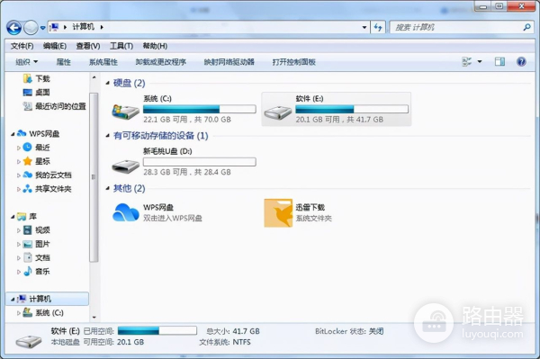
Task: Click the Back navigation arrow
Action: pyautogui.click(x=14, y=28)
